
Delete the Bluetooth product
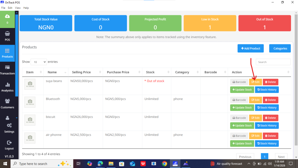coord(270,100)
